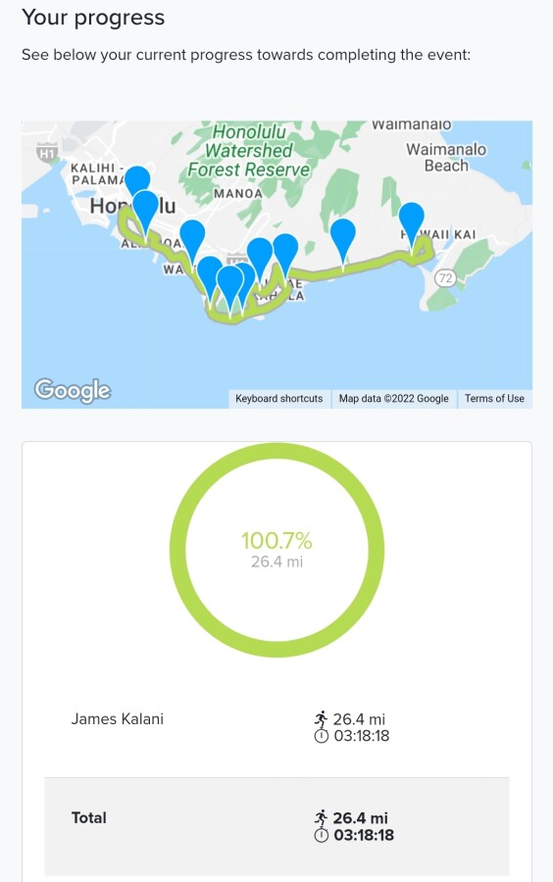553x882 pixels.
Task: Click the map pin near Kalihi-Palama
Action: coord(137,180)
